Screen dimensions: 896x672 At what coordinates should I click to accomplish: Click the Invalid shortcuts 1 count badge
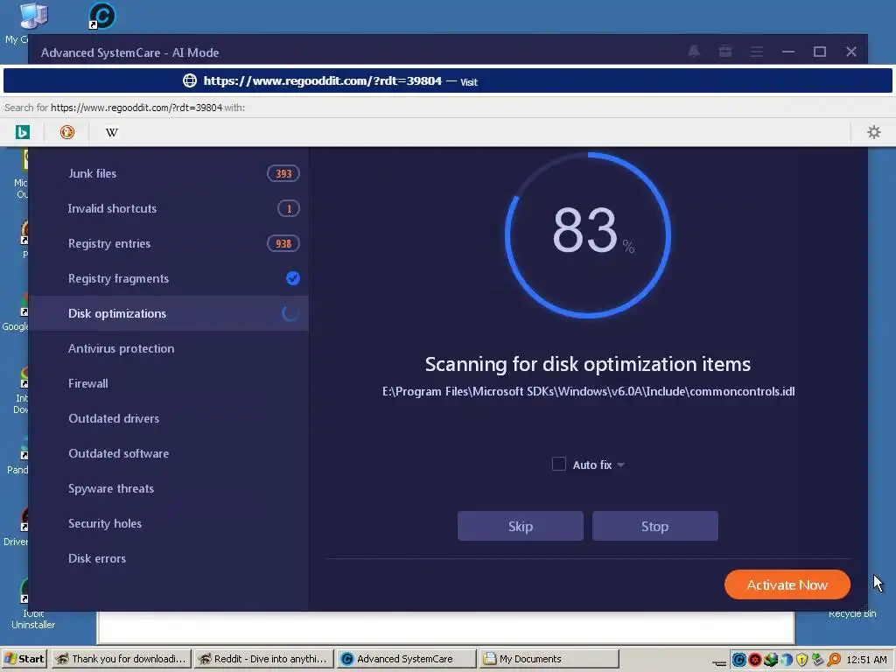click(289, 208)
